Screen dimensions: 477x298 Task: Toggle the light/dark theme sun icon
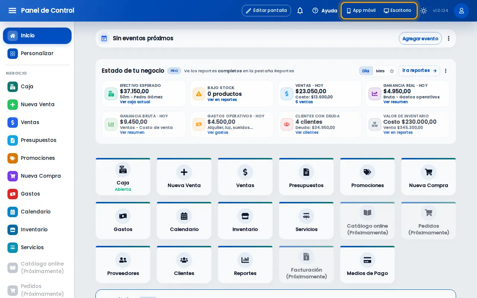click(x=424, y=10)
